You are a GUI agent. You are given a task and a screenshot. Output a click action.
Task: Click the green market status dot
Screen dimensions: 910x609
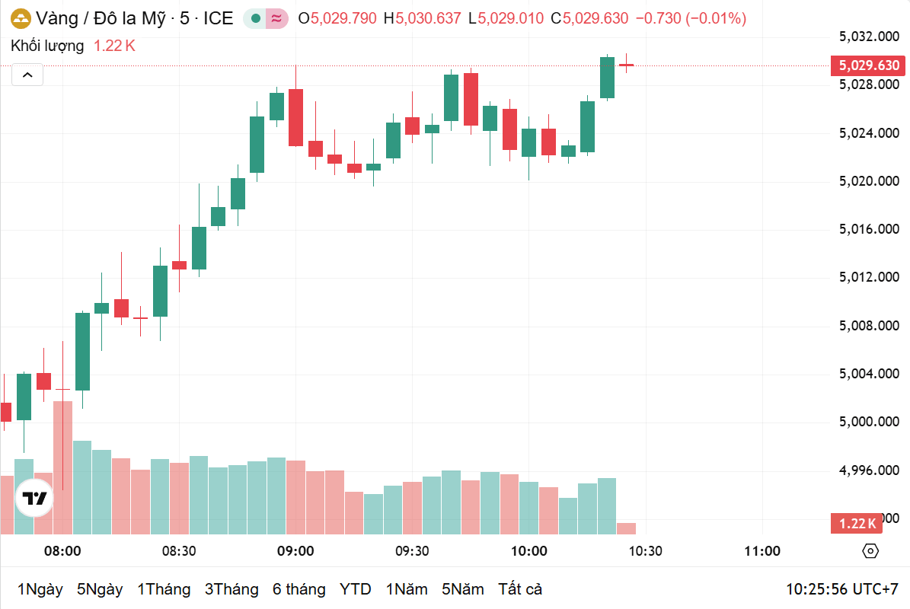click(x=255, y=18)
